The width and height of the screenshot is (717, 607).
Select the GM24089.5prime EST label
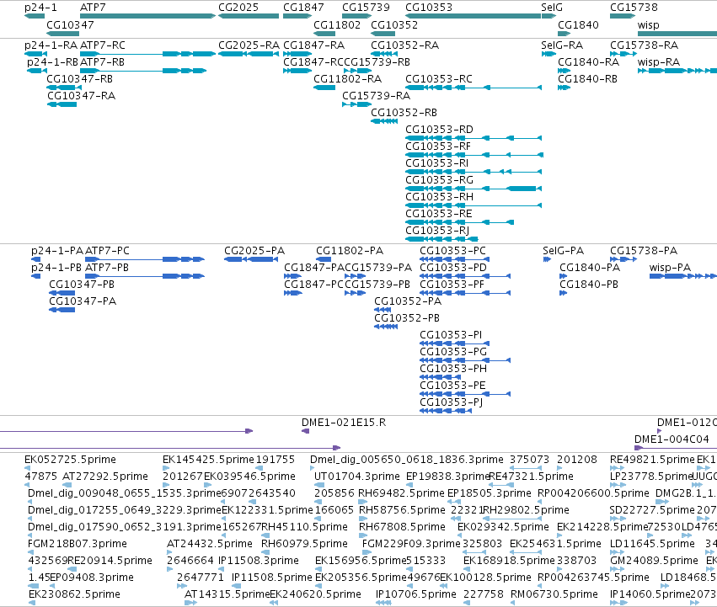point(654,561)
